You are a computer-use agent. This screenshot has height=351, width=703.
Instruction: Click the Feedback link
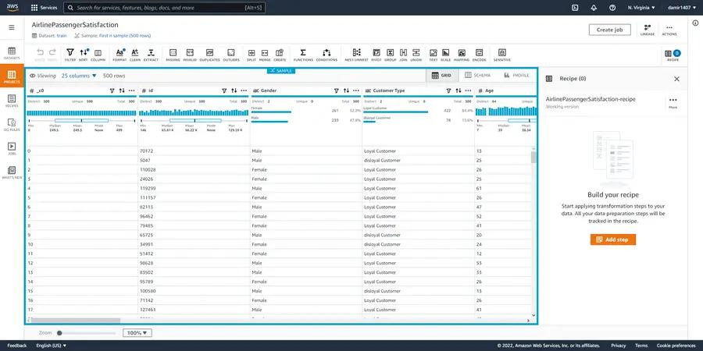click(17, 346)
